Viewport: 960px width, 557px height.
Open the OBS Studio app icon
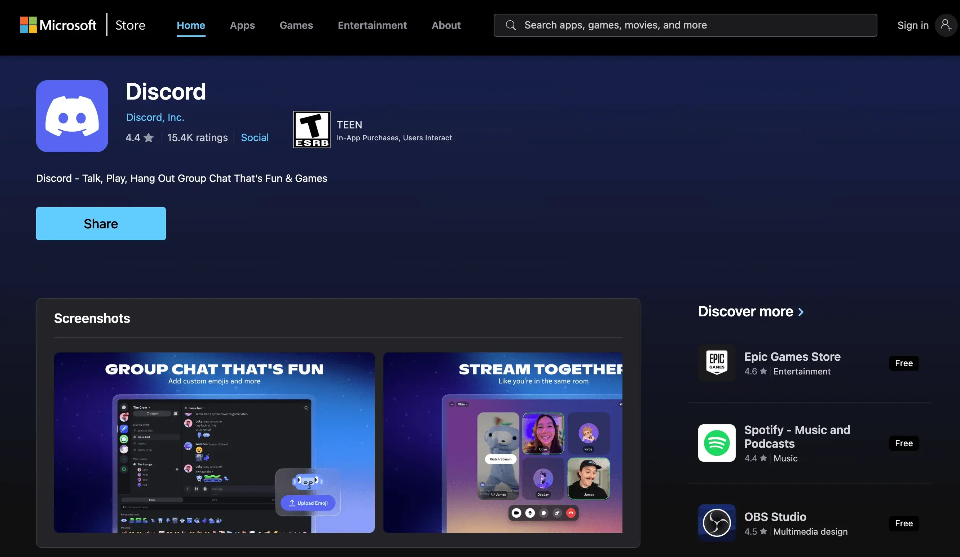coord(717,523)
